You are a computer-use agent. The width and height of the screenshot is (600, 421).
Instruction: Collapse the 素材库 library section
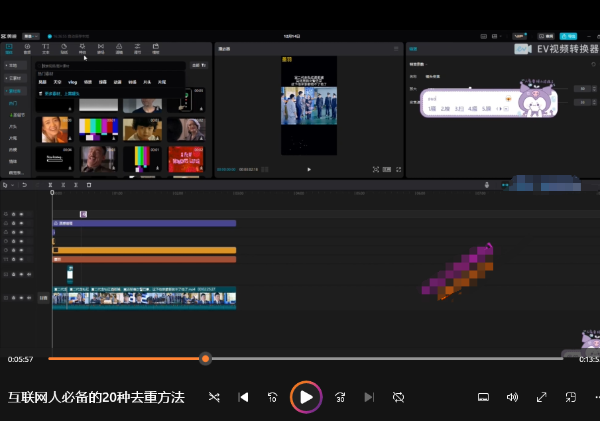(15, 91)
